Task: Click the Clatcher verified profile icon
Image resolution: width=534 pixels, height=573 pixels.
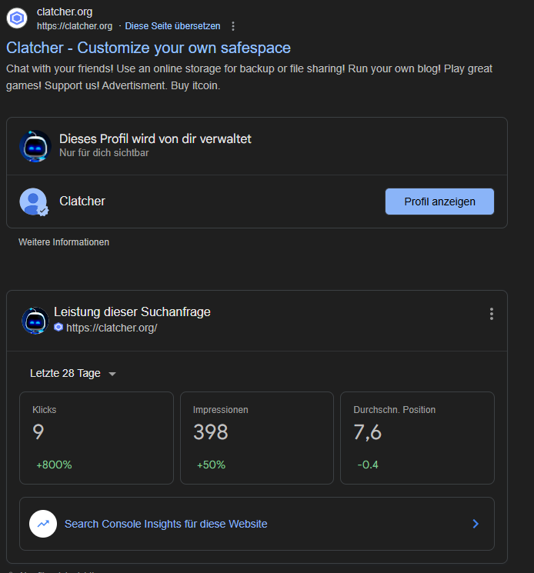Action: pos(34,202)
